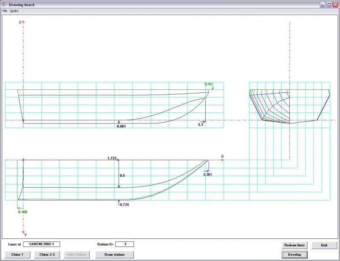This screenshot has width=340, height=261.
Task: Click the disabled Auto Chines button
Action: [76, 255]
